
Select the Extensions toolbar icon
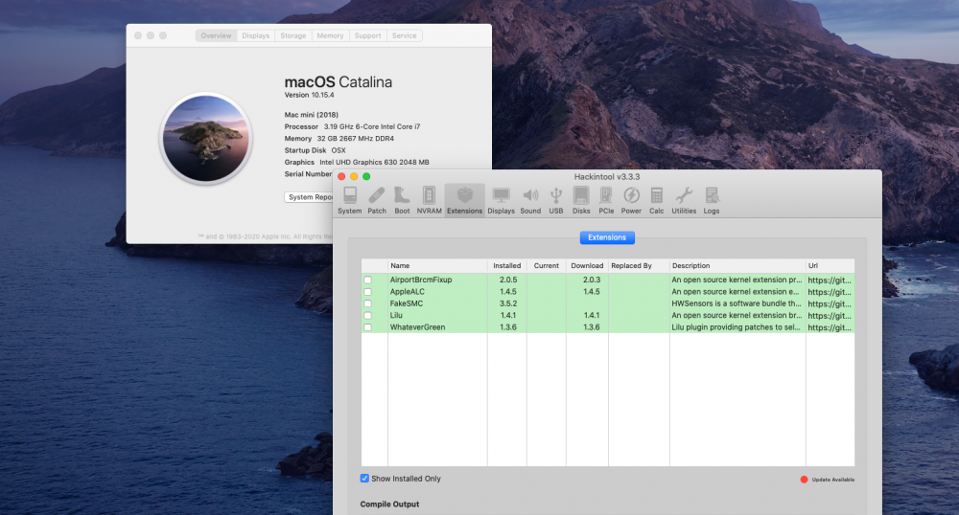(x=464, y=200)
